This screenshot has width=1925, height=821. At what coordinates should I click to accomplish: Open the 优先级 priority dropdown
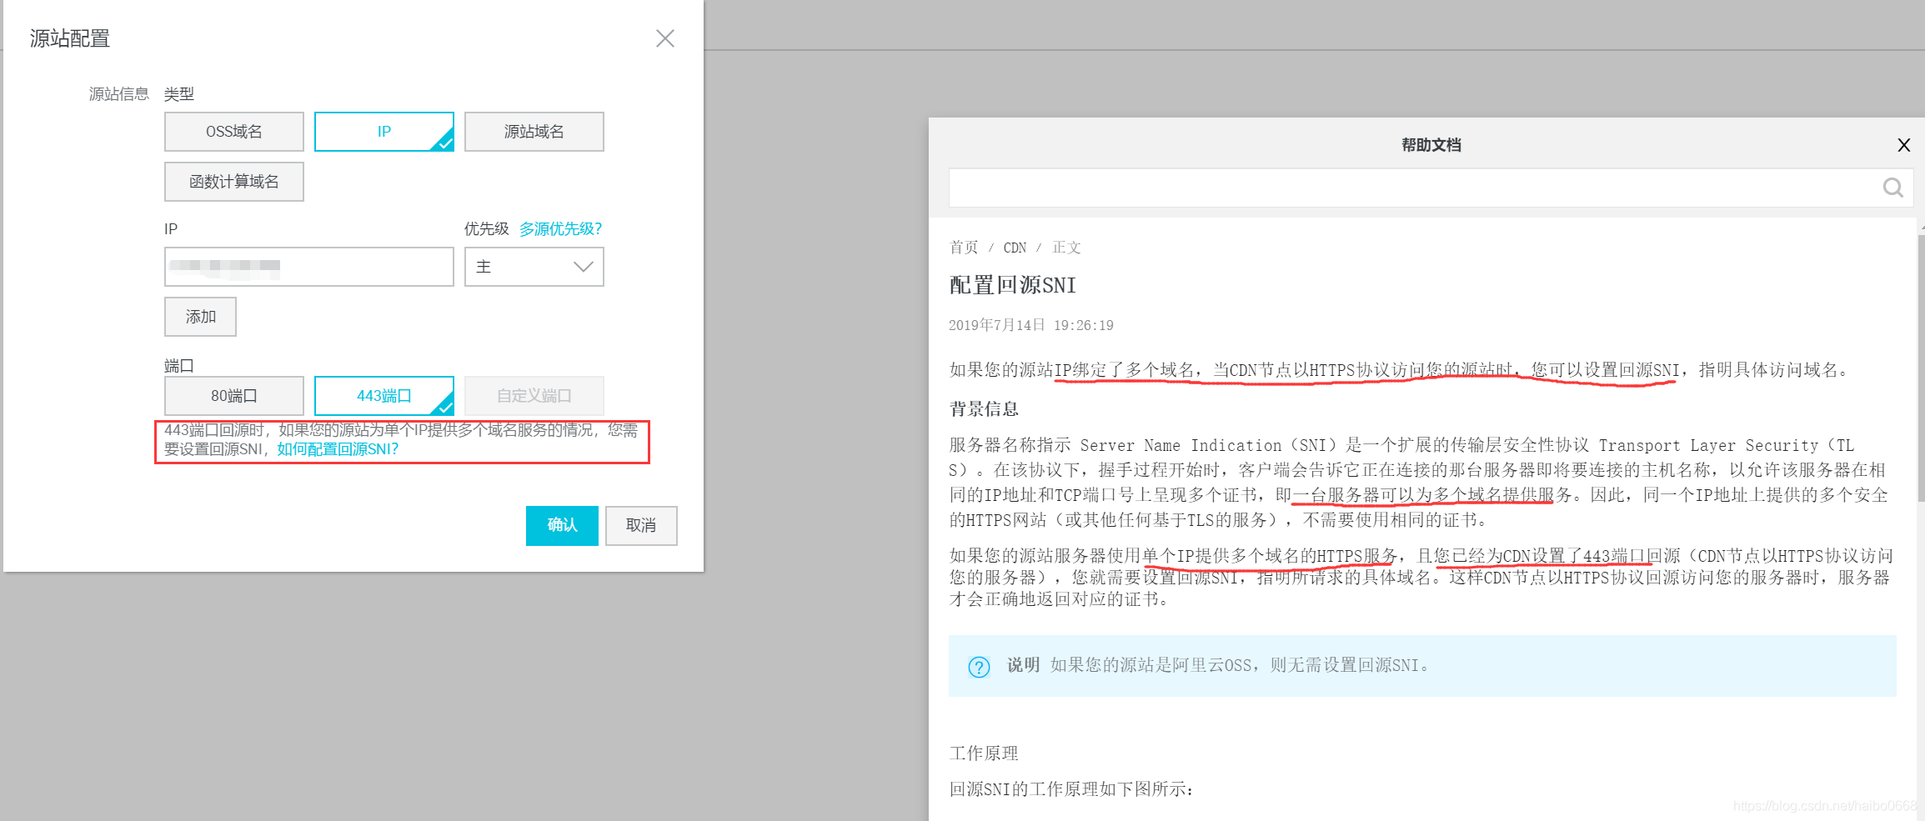pyautogui.click(x=534, y=267)
